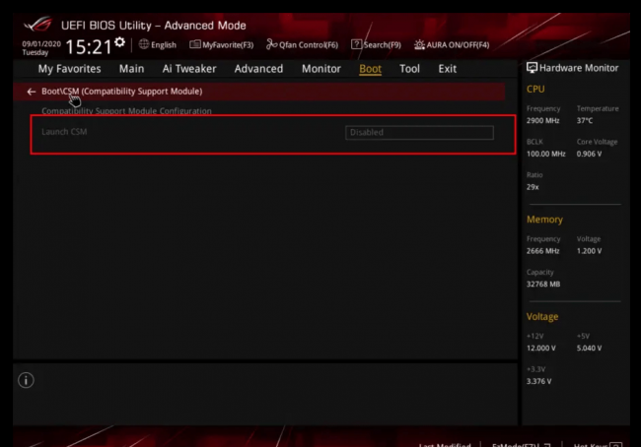The height and width of the screenshot is (447, 641).
Task: Click the AURA light icon
Action: [419, 44]
